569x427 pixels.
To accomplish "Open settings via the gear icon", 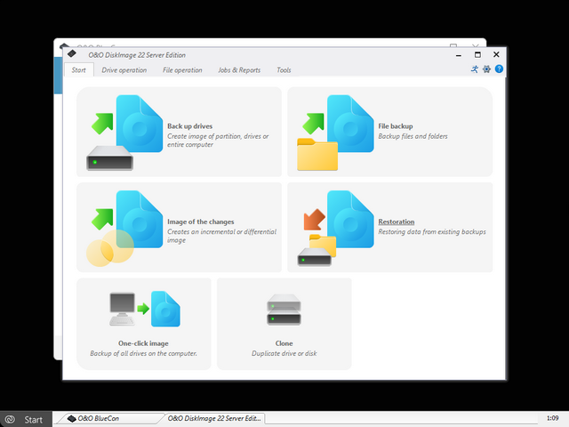I will click(487, 69).
